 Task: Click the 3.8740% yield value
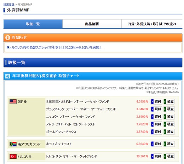click(x=142, y=132)
